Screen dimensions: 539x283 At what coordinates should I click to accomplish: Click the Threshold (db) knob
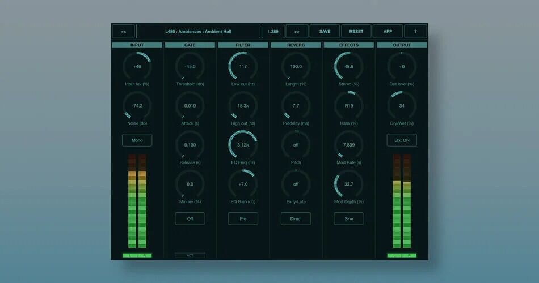[190, 66]
